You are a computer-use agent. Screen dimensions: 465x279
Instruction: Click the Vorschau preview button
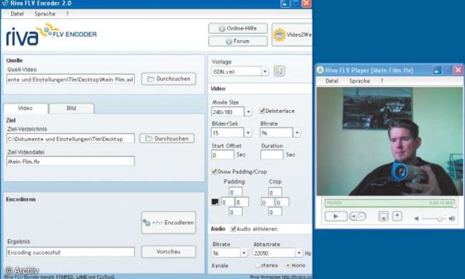click(169, 252)
